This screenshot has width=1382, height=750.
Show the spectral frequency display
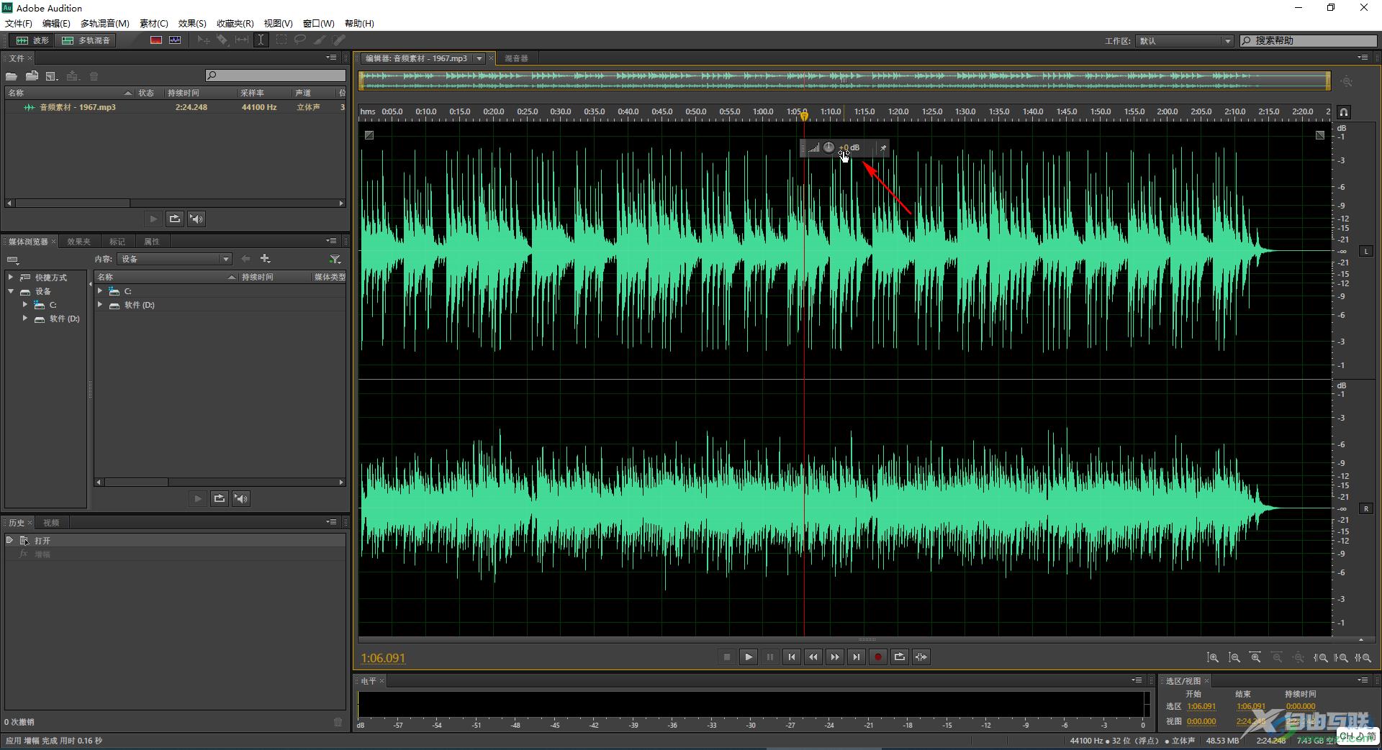(155, 40)
